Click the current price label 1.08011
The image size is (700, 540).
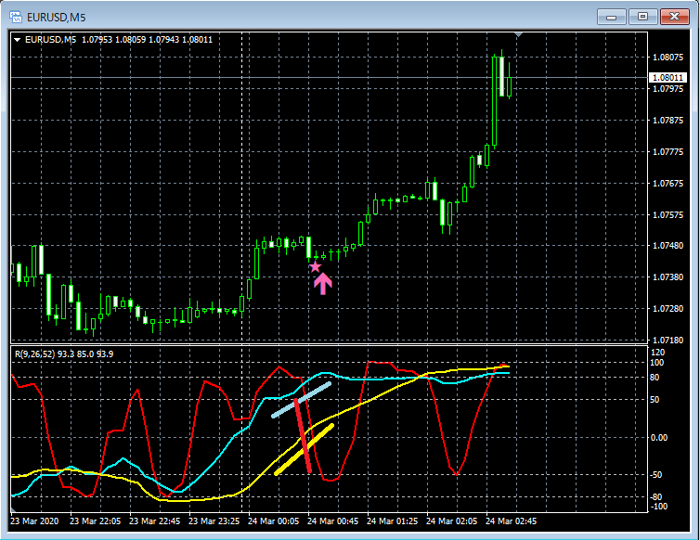[x=668, y=78]
